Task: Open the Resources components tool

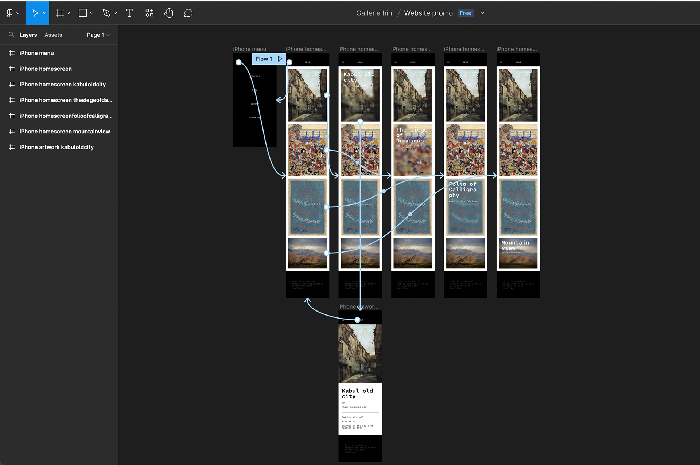Action: pyautogui.click(x=149, y=13)
